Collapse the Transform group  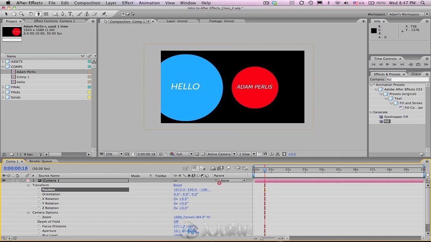(28, 185)
